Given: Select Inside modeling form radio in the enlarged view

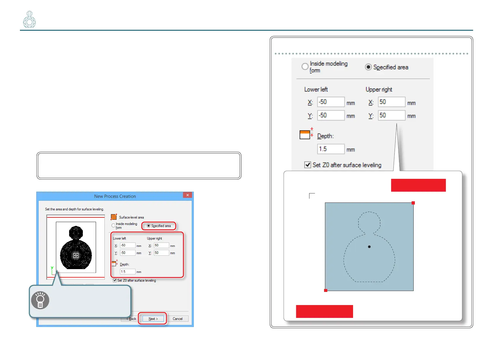Looking at the screenshot, I should (305, 67).
